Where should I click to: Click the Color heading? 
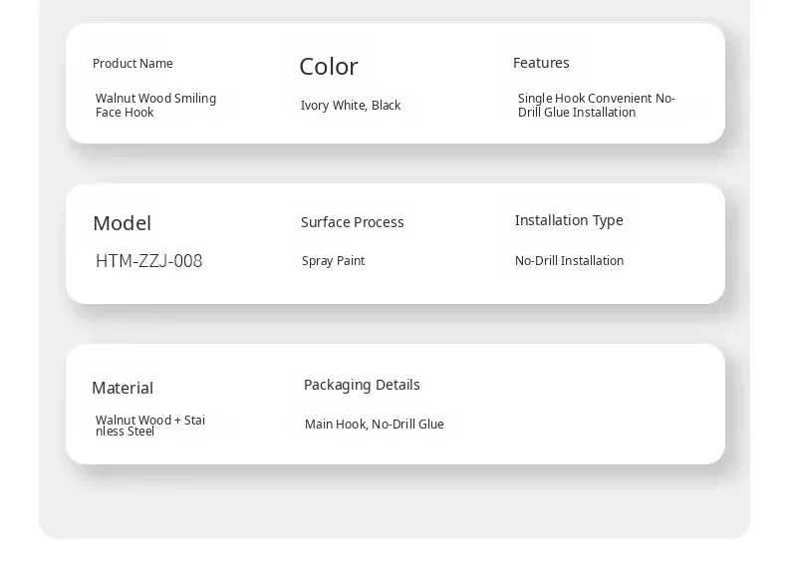328,67
